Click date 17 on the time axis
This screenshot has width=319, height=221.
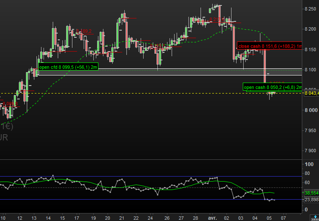pyautogui.click(x=77, y=218)
